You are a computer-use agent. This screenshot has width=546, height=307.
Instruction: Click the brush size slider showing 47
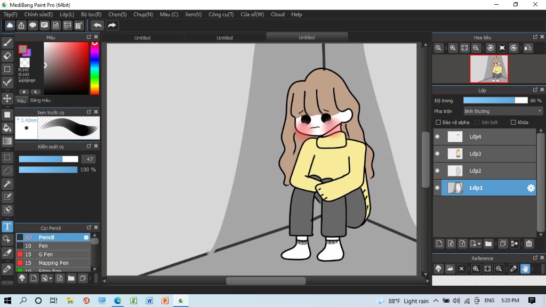coord(49,159)
